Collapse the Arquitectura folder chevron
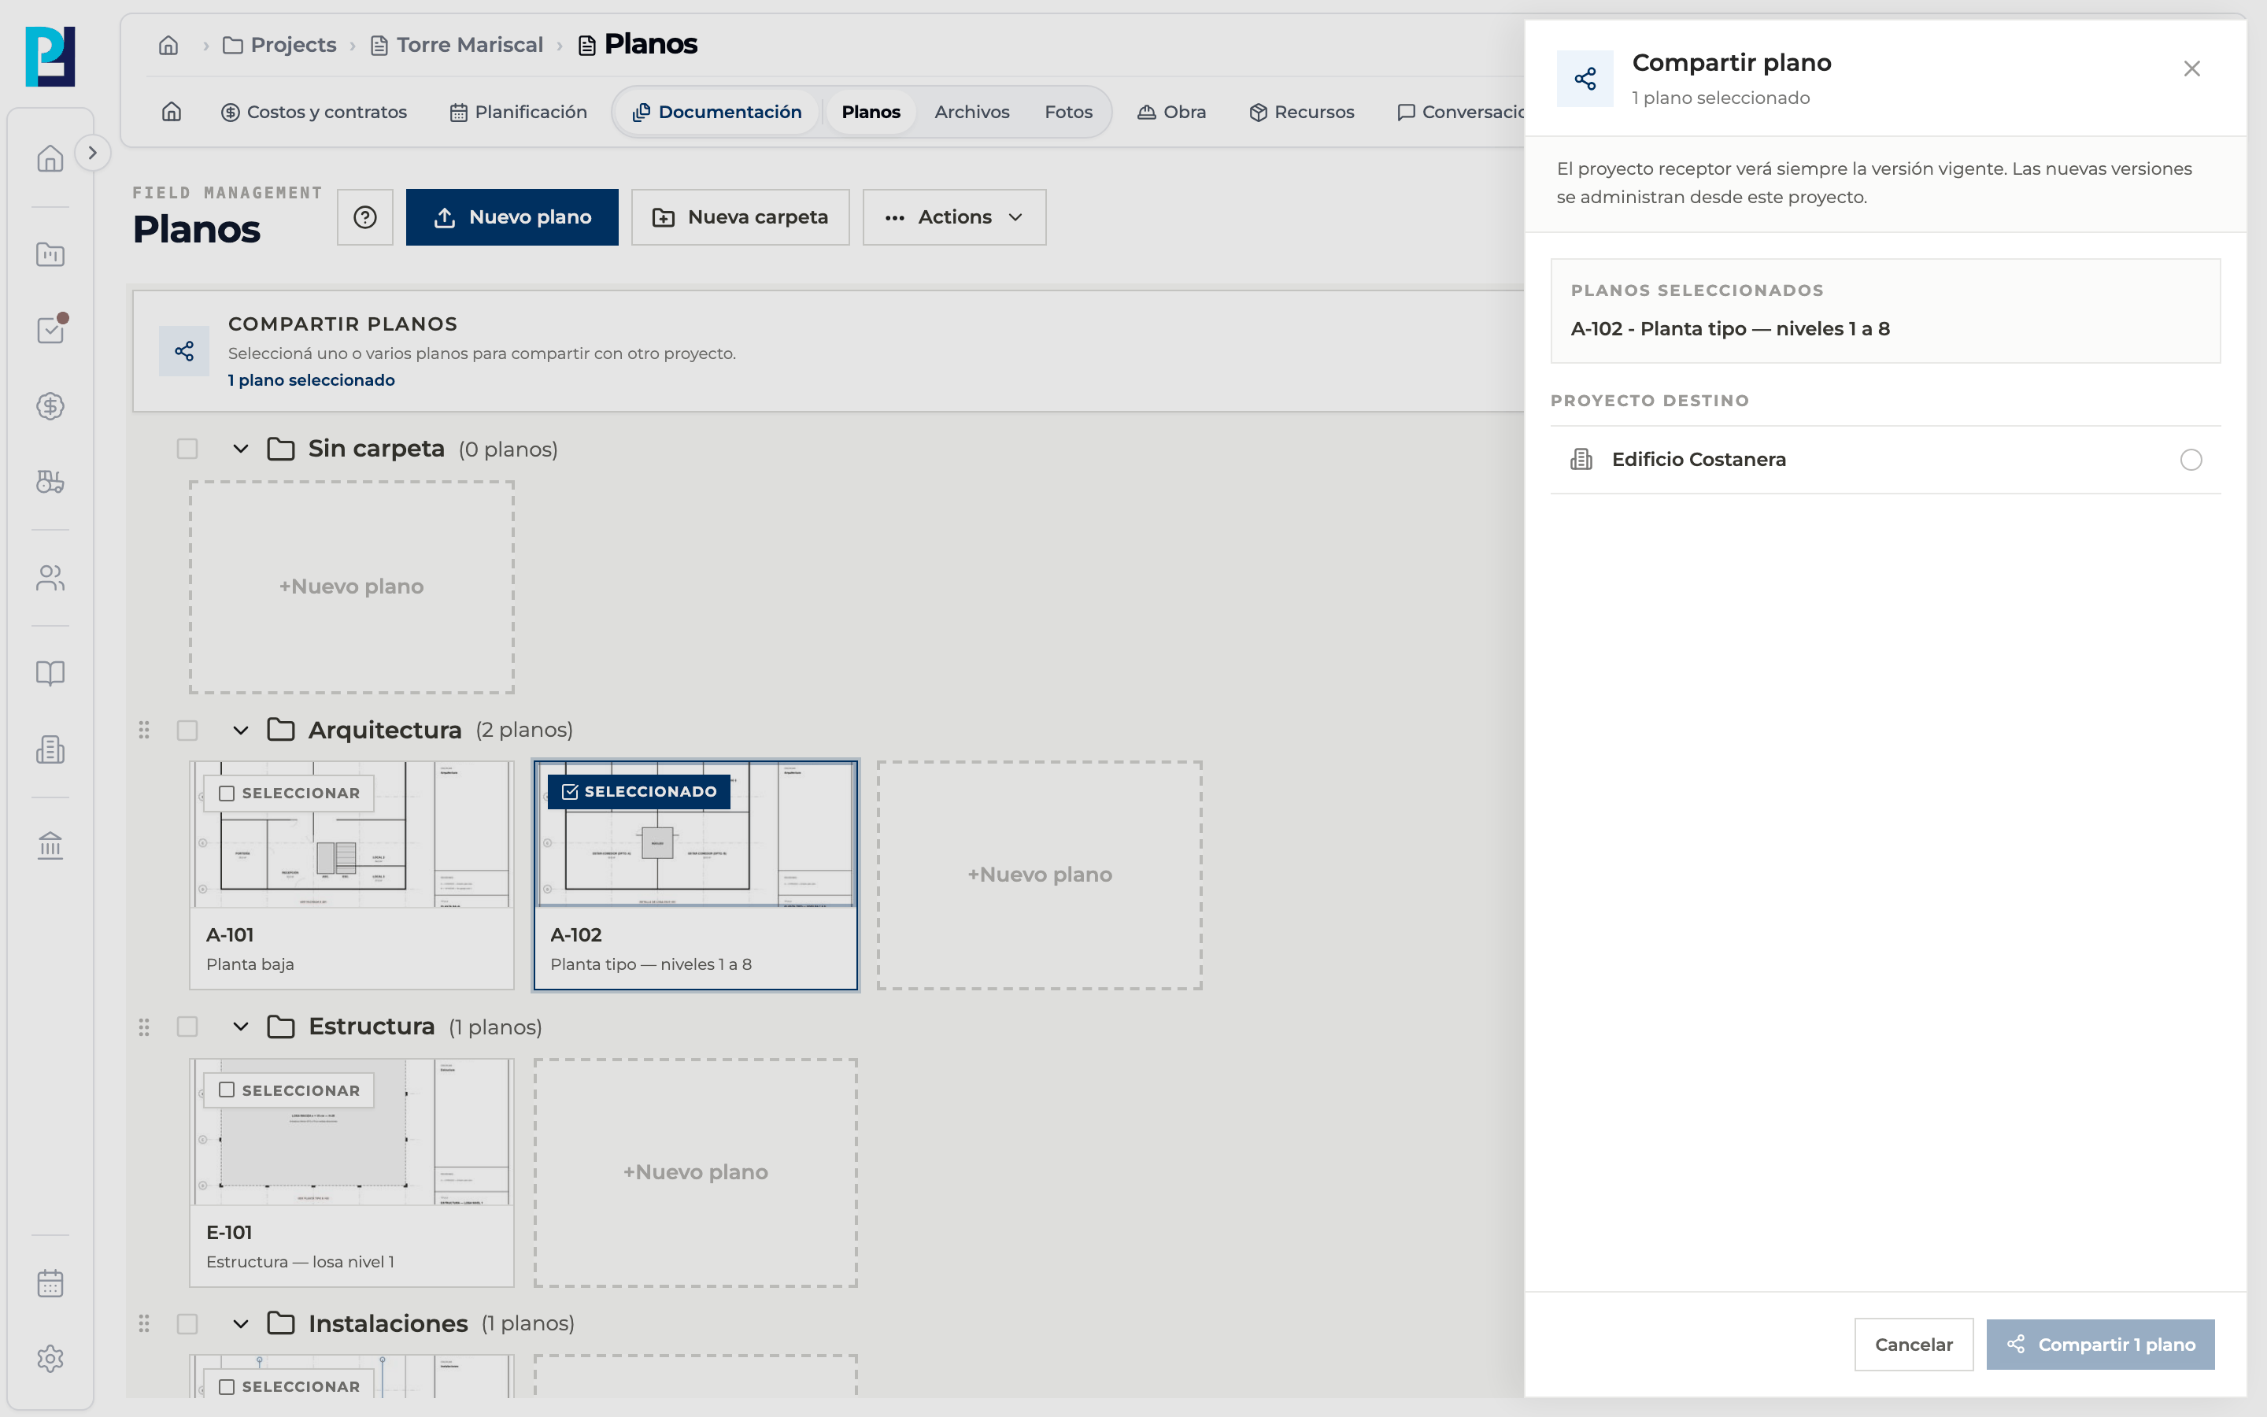2267x1417 pixels. (x=241, y=730)
